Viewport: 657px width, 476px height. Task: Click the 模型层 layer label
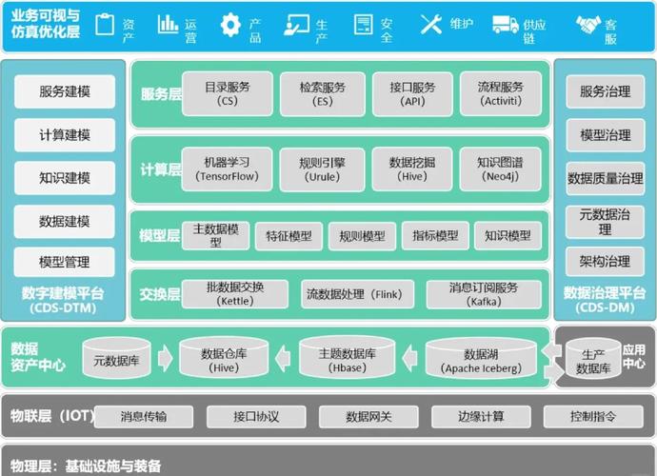point(160,236)
